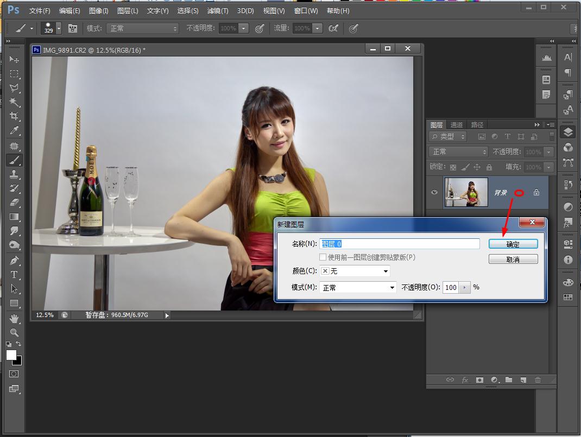Open the 模式 dropdown in new layer dialog
The image size is (581, 437).
tap(358, 288)
